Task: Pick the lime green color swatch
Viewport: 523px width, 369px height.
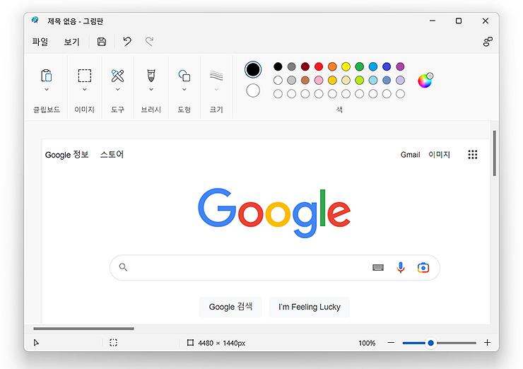Action: (359, 81)
